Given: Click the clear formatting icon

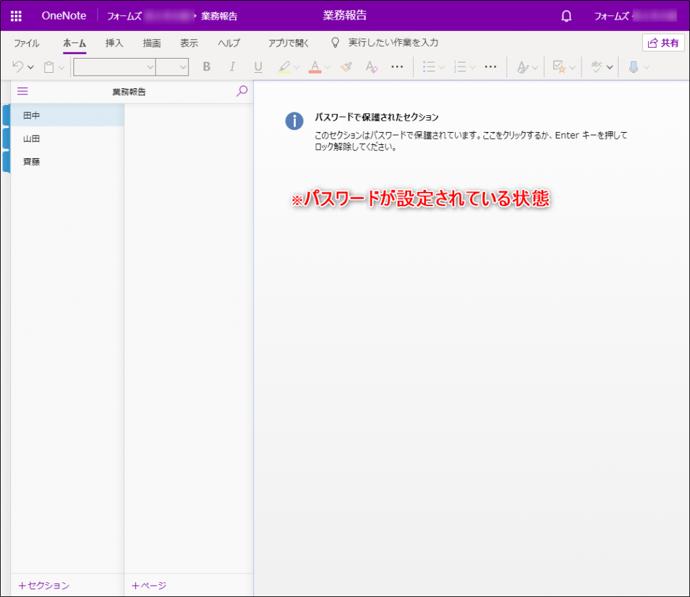Looking at the screenshot, I should (x=371, y=67).
